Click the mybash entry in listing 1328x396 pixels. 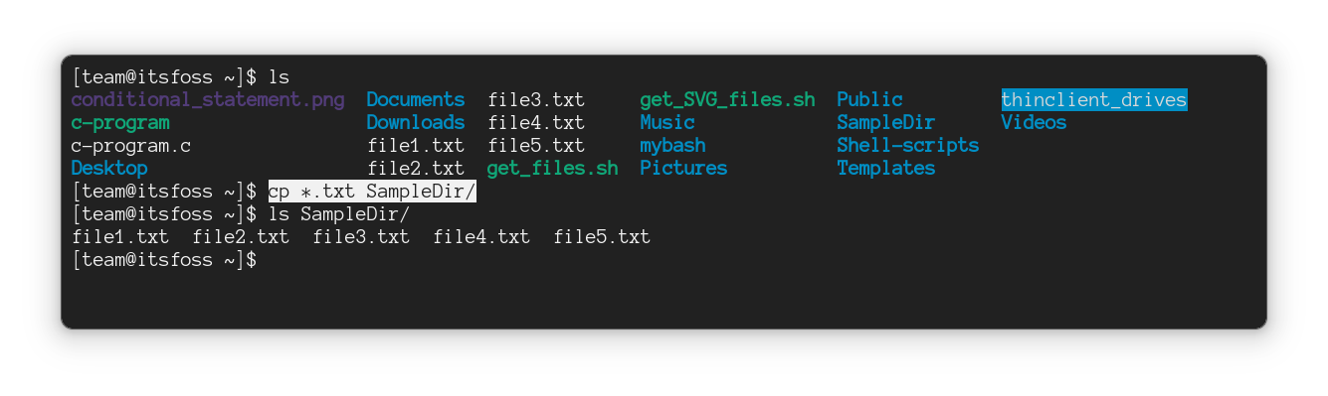tap(672, 146)
